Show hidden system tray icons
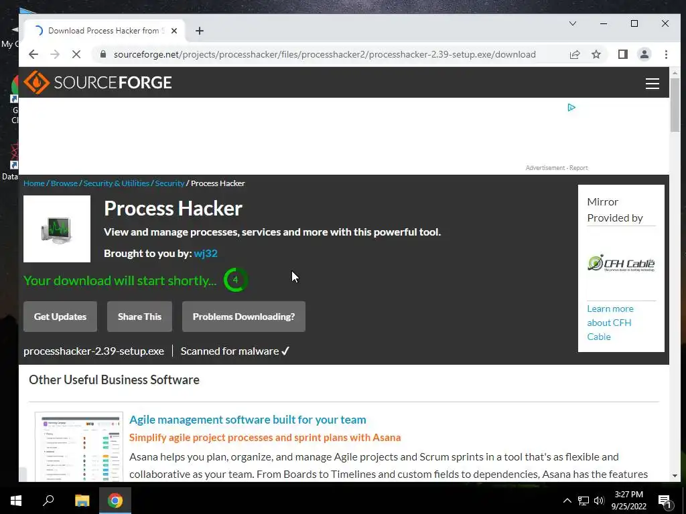 point(567,501)
